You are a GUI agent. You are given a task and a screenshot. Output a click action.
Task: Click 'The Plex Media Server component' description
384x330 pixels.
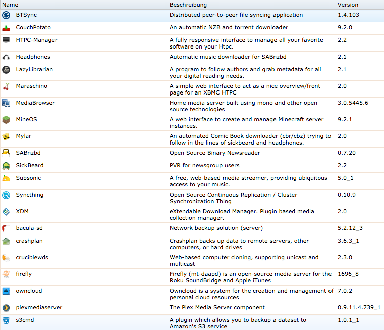(217, 308)
